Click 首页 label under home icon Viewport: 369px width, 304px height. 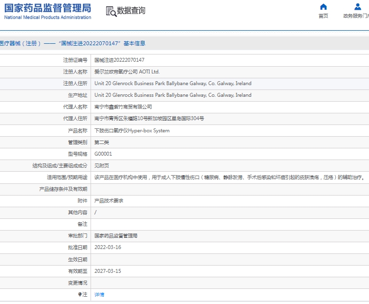click(x=323, y=16)
